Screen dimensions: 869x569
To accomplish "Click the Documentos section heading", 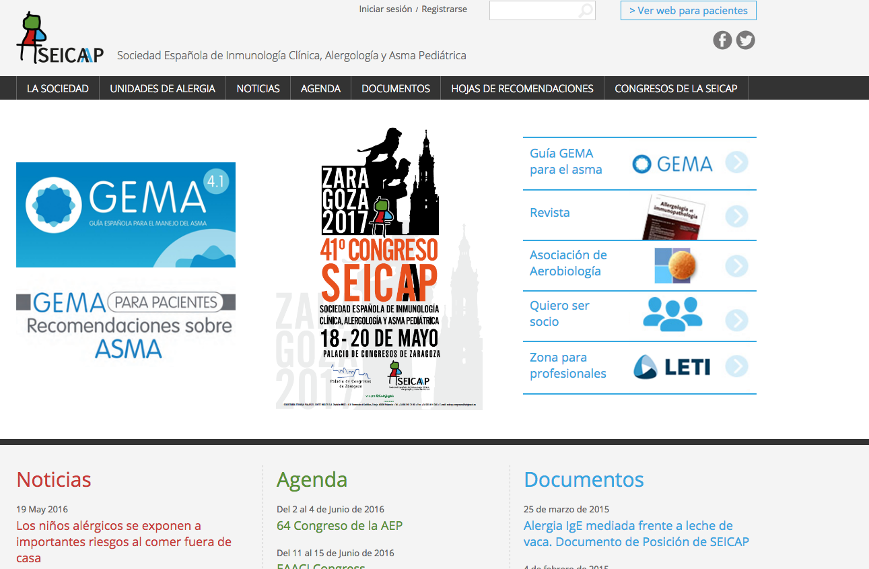I will tap(584, 479).
